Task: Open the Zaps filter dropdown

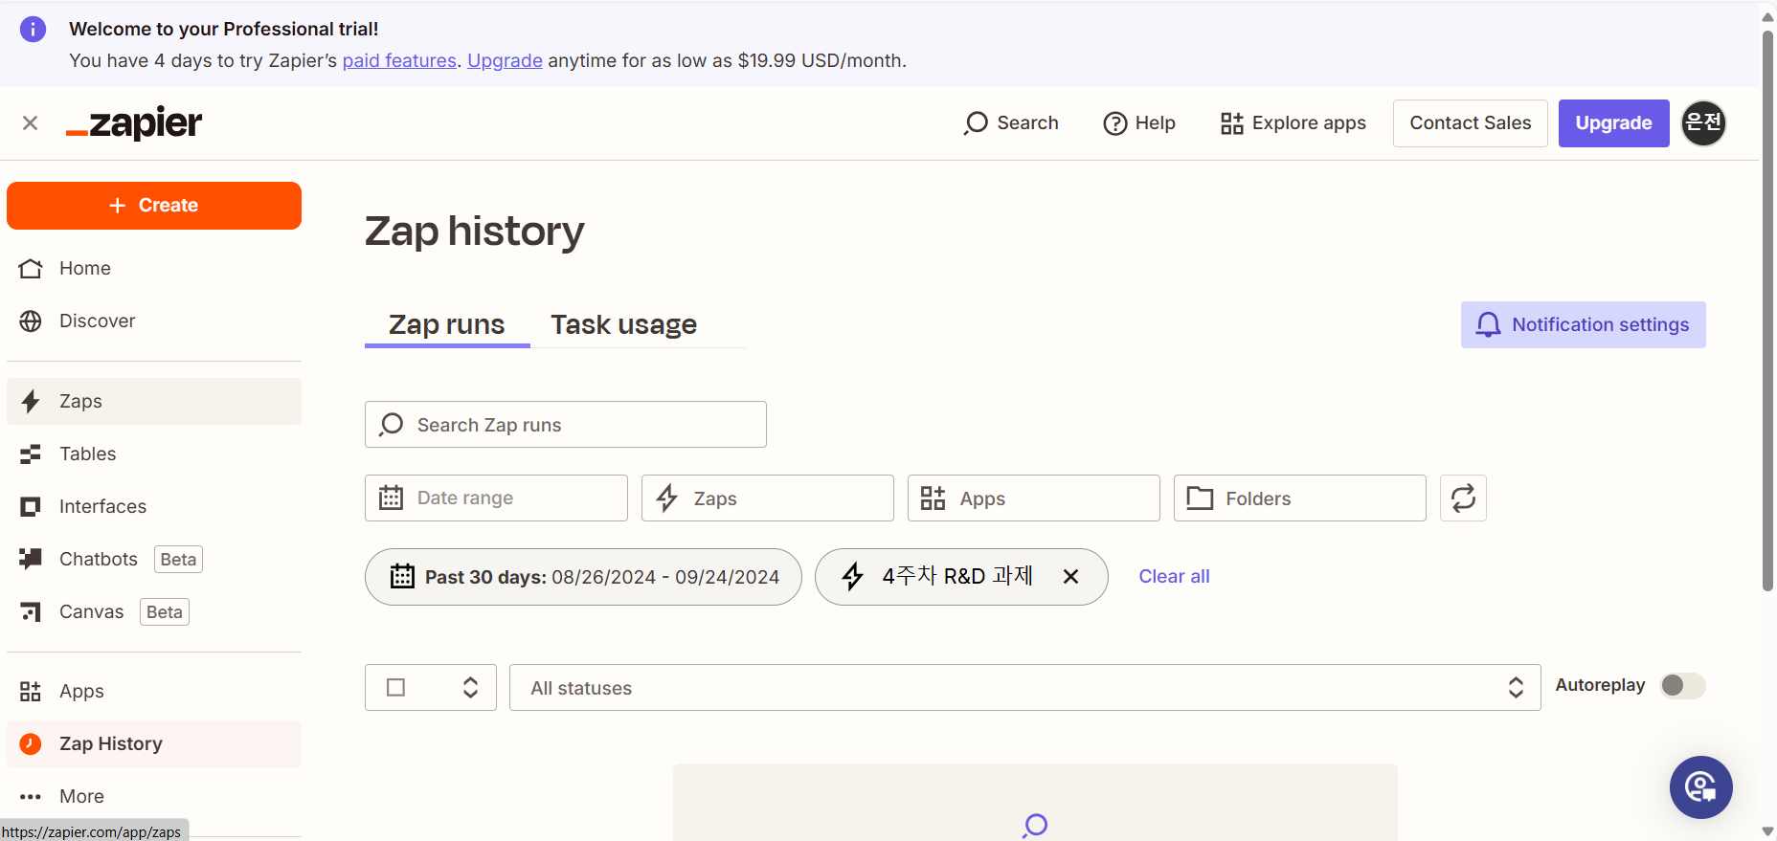Action: tap(767, 498)
